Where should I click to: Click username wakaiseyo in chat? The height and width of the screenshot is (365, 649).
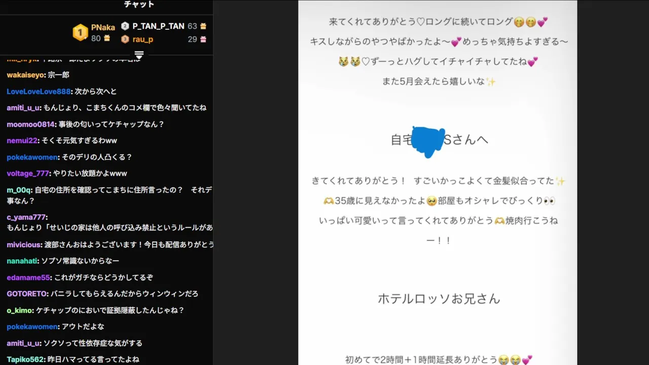(x=26, y=75)
